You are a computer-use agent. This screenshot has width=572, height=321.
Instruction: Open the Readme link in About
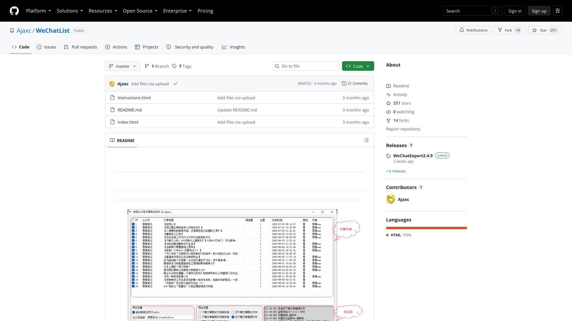pos(398,86)
